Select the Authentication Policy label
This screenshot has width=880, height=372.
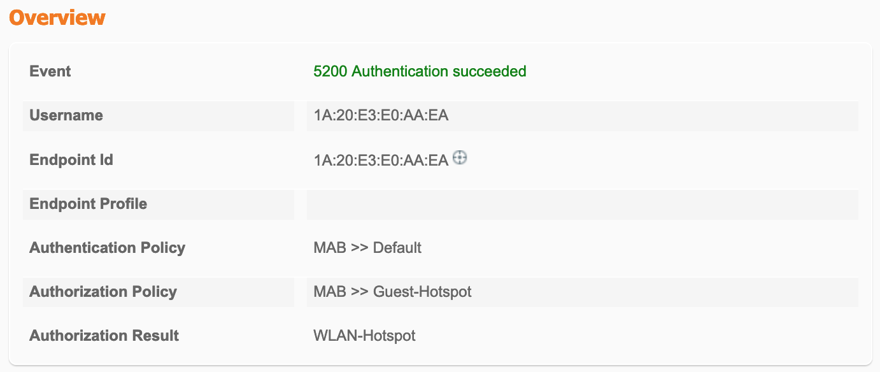(x=108, y=247)
